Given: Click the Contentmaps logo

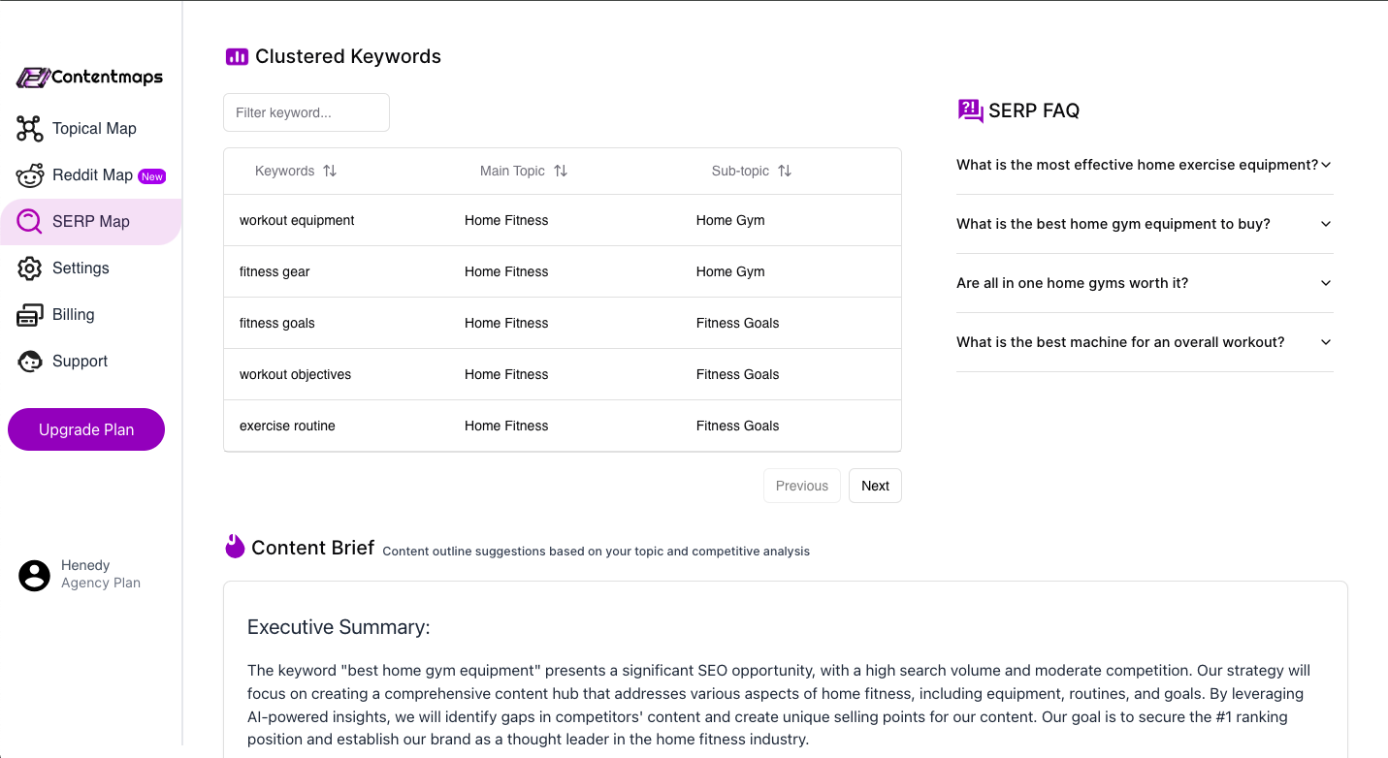Looking at the screenshot, I should point(89,78).
